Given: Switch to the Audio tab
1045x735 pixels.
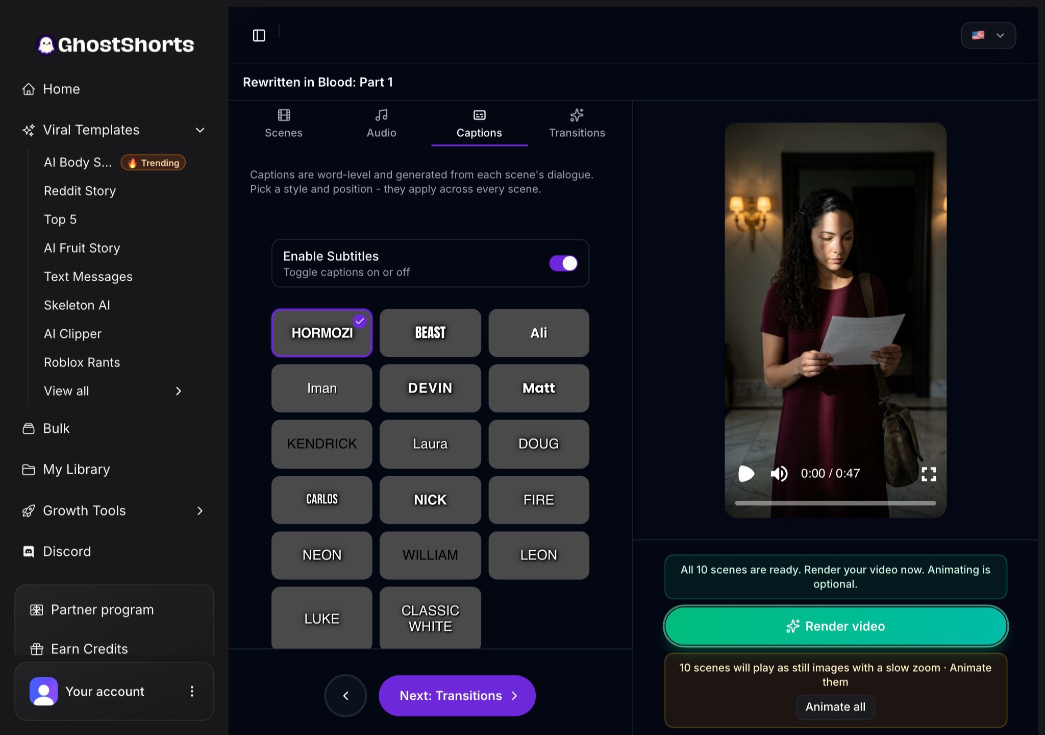Looking at the screenshot, I should 381,124.
